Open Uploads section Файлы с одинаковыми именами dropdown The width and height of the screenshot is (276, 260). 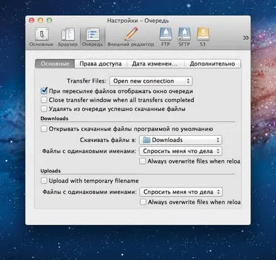[x=181, y=192]
